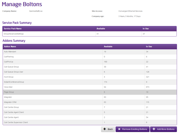This screenshot has height=134, width=179.
Task: Click Add More Boltons button
Action: pyautogui.click(x=163, y=129)
